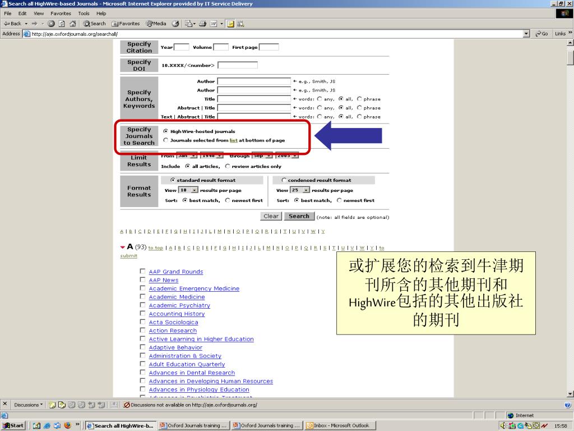Screen dimensions: 574x431
Task: Click the Clear form button
Action: coord(271,216)
